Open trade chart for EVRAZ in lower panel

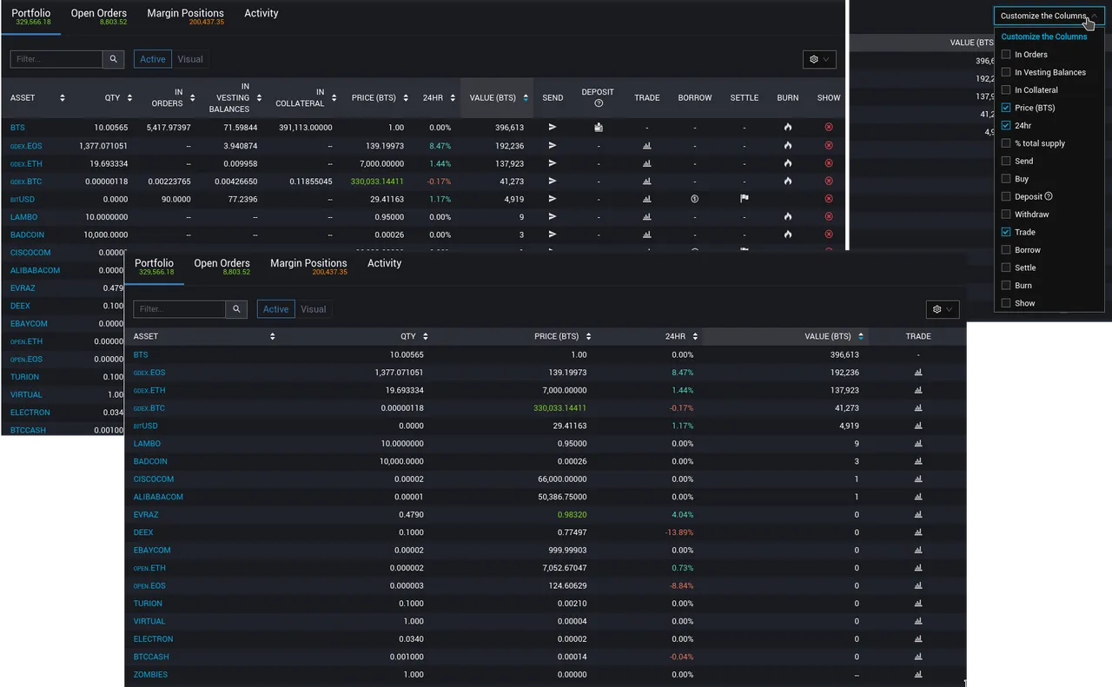pyautogui.click(x=918, y=514)
